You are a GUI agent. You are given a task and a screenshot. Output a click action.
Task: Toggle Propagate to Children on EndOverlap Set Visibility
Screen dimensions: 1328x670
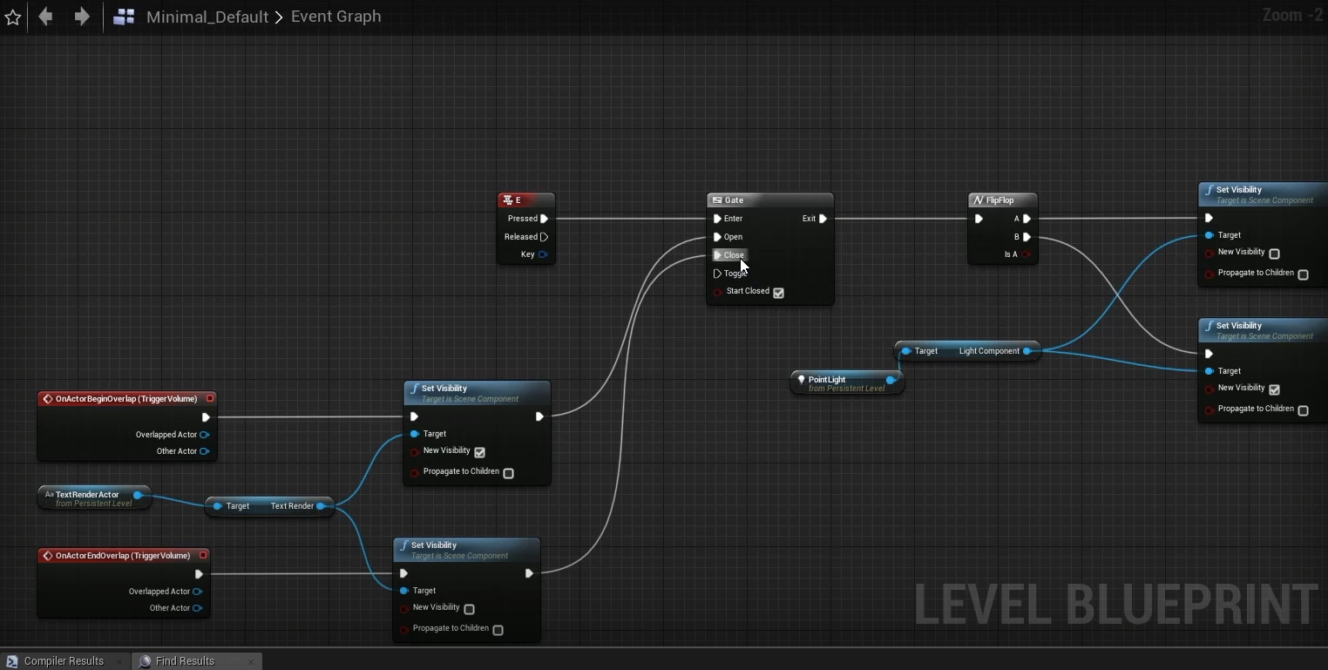pyautogui.click(x=498, y=630)
